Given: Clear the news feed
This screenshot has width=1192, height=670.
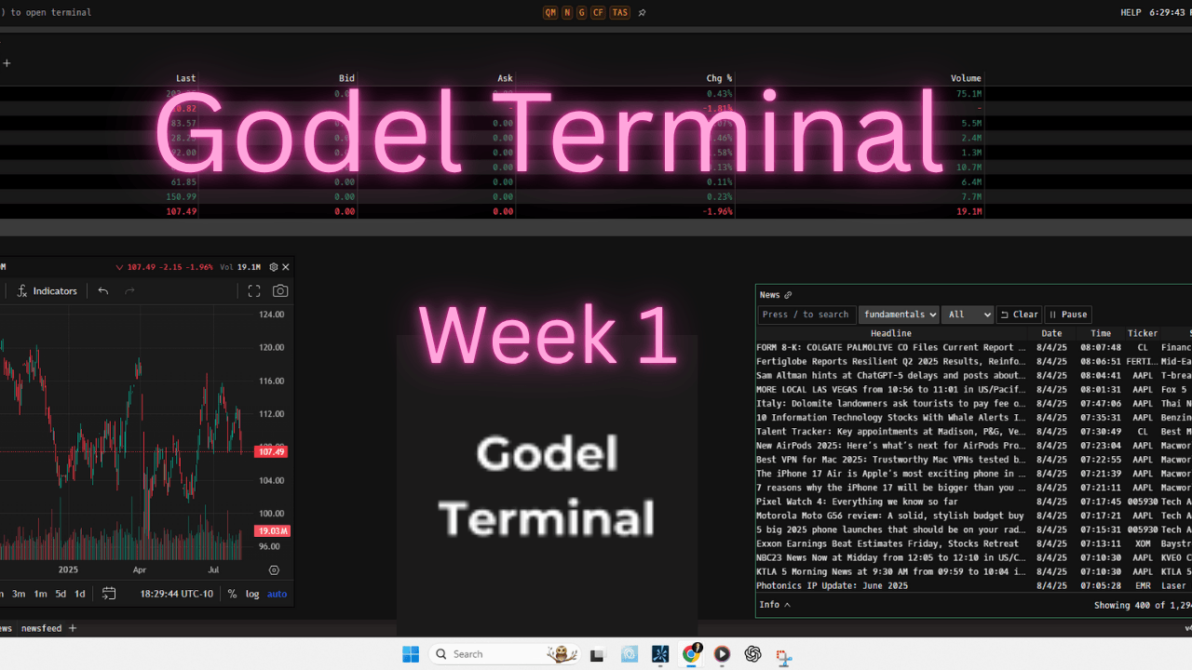Looking at the screenshot, I should point(1019,315).
